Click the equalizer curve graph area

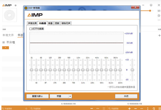77,43
